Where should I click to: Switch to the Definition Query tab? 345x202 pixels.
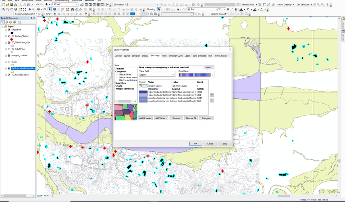coord(176,56)
